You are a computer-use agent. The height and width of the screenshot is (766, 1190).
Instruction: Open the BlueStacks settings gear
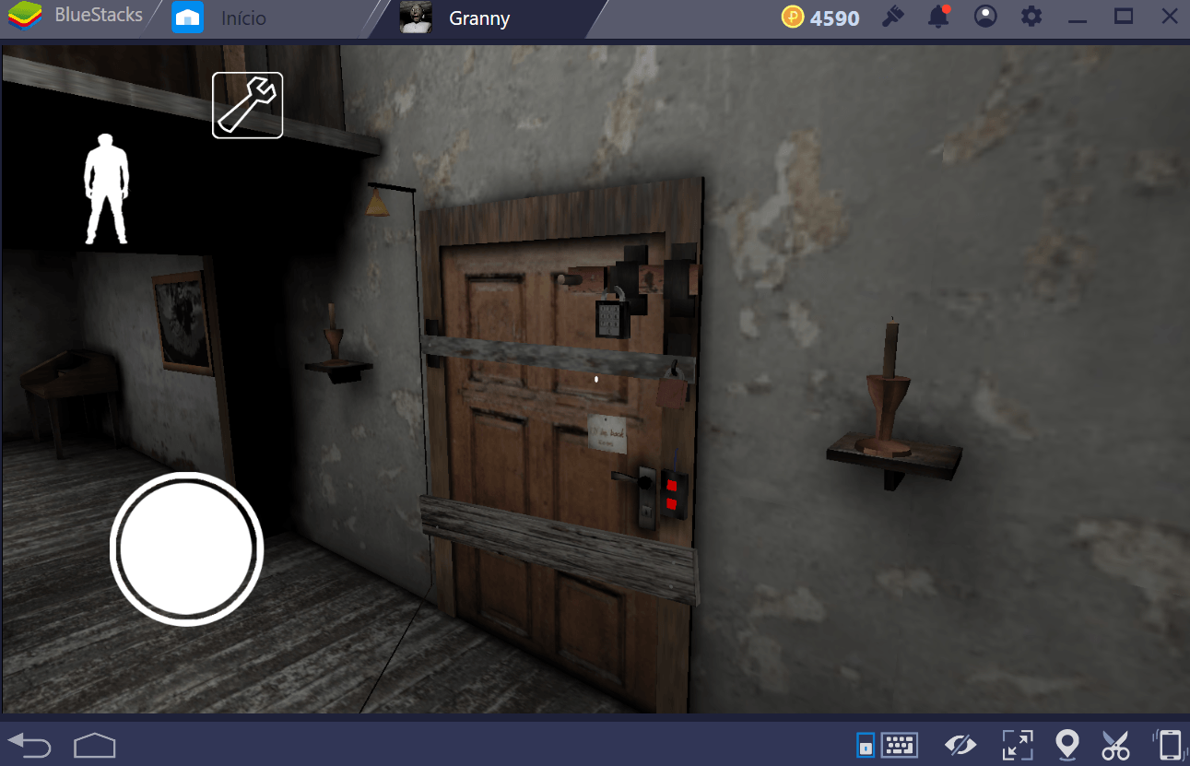point(1031,17)
